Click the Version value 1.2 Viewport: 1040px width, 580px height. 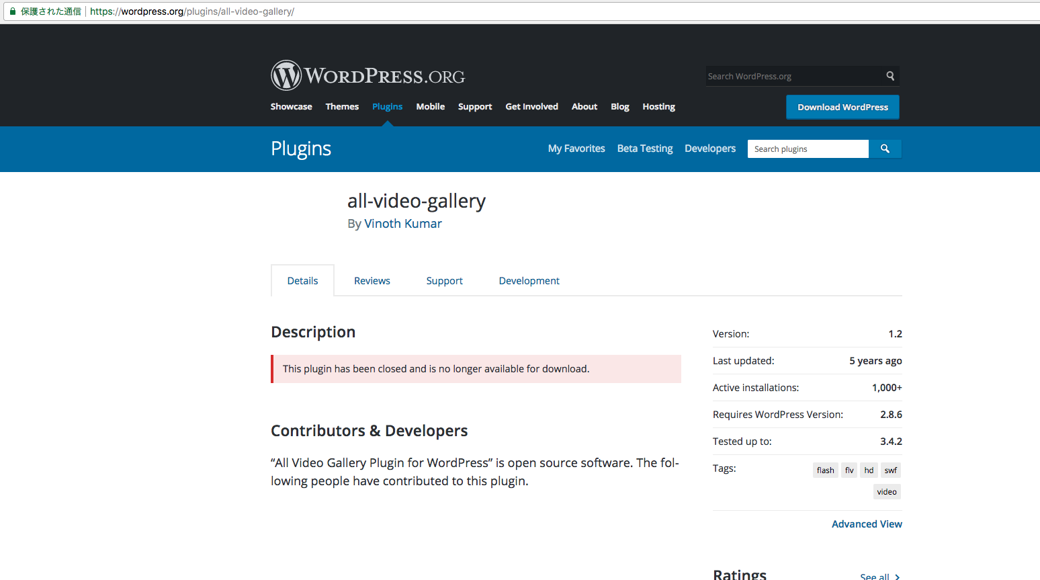[x=895, y=334]
